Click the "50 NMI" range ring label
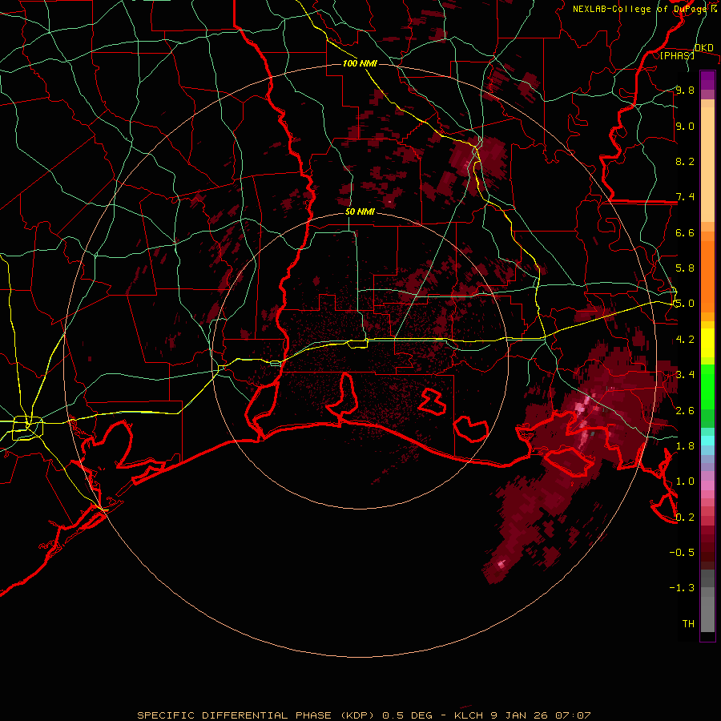 click(x=360, y=212)
